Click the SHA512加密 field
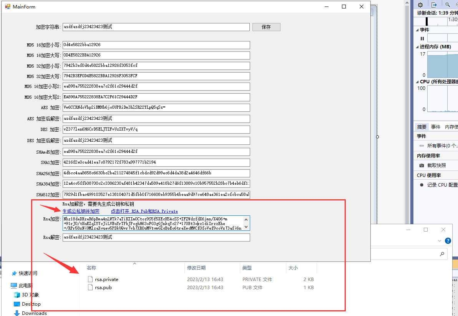This screenshot has height=316, width=458. point(156,195)
